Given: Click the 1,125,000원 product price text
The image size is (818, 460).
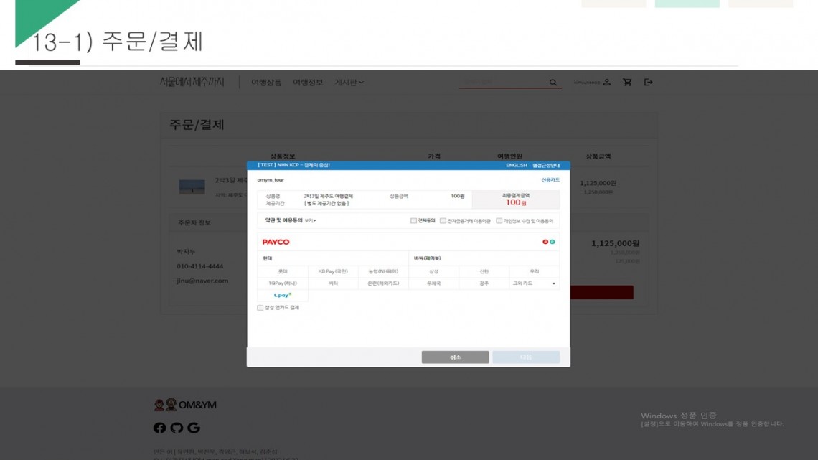Looking at the screenshot, I should (598, 183).
